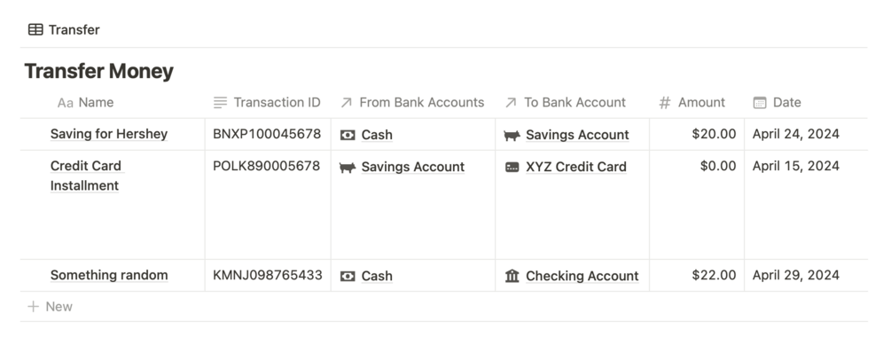This screenshot has width=891, height=337.
Task: Open the Transaction ID column header menu
Action: pos(268,102)
